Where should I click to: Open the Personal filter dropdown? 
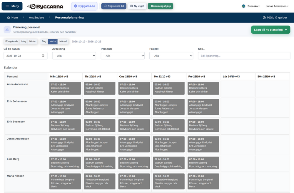[123, 56]
